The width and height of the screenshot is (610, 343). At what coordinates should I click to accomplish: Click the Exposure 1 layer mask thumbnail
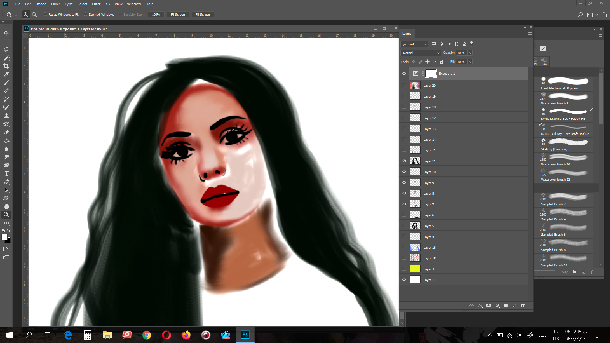point(430,73)
